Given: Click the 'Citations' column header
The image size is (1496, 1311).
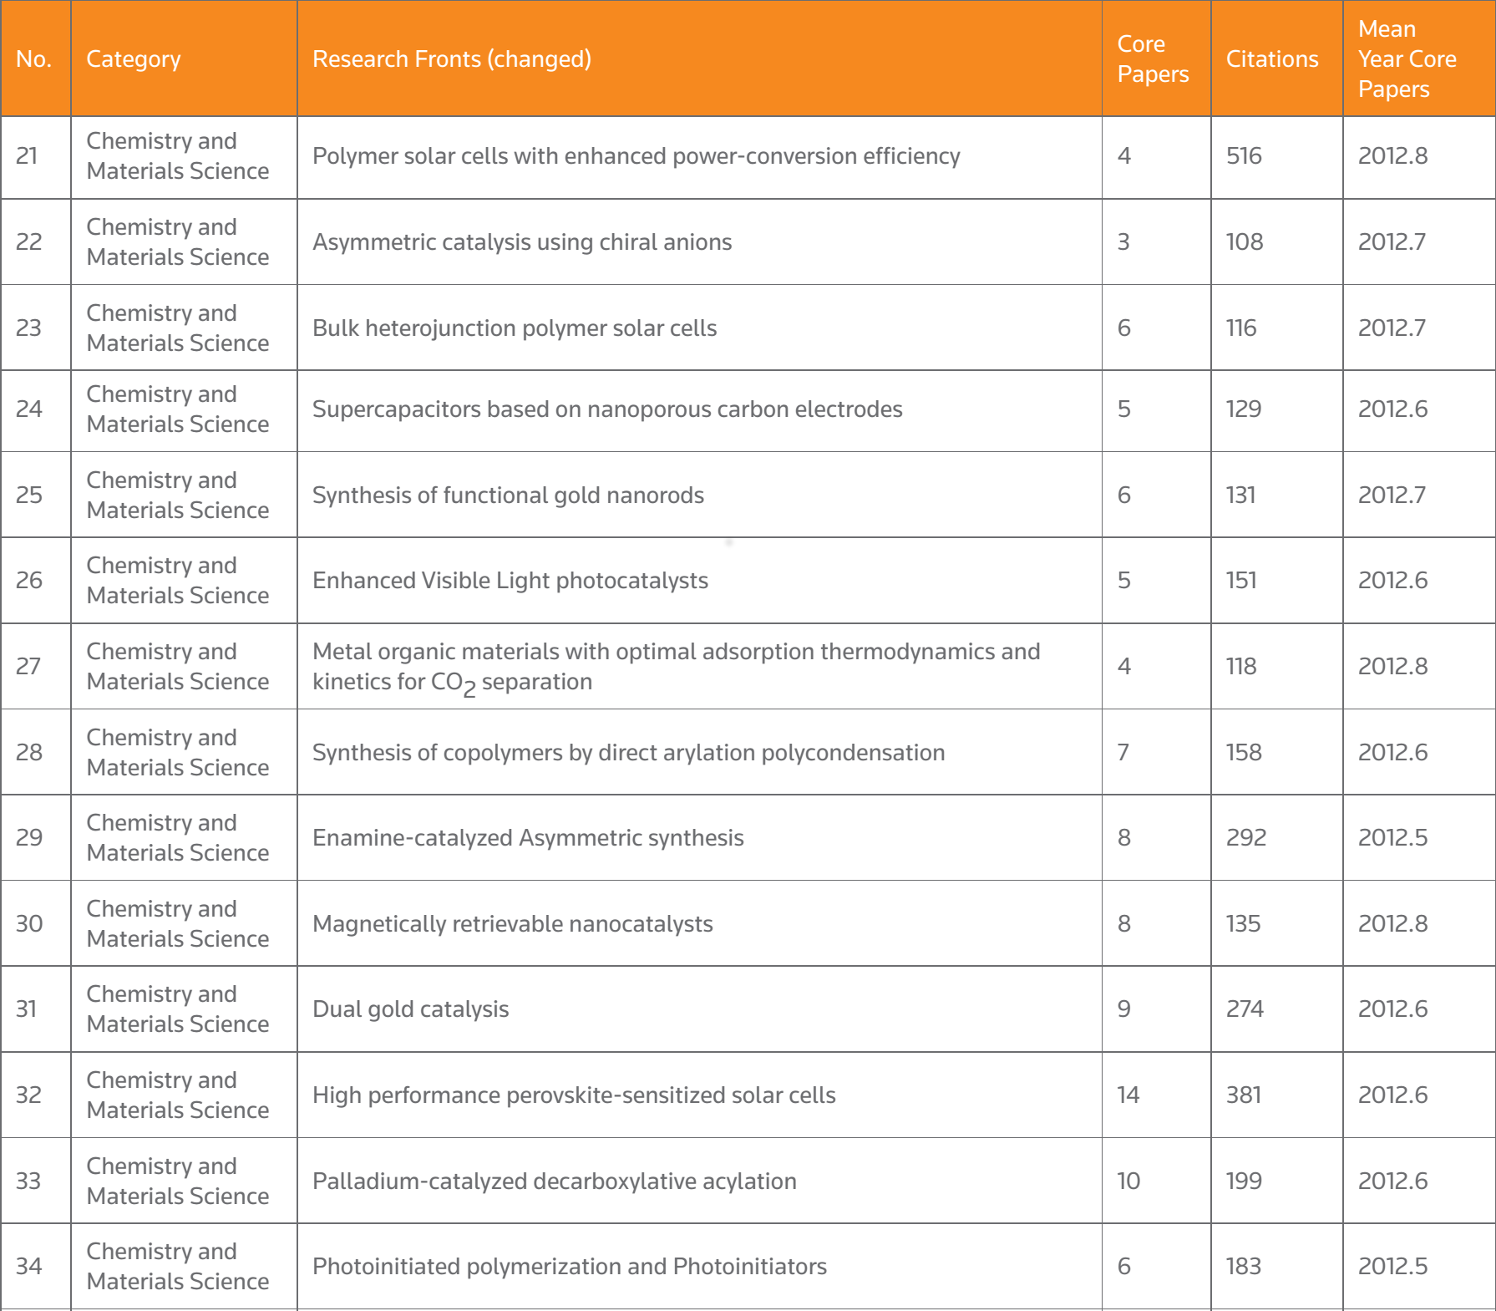Looking at the screenshot, I should coord(1271,59).
